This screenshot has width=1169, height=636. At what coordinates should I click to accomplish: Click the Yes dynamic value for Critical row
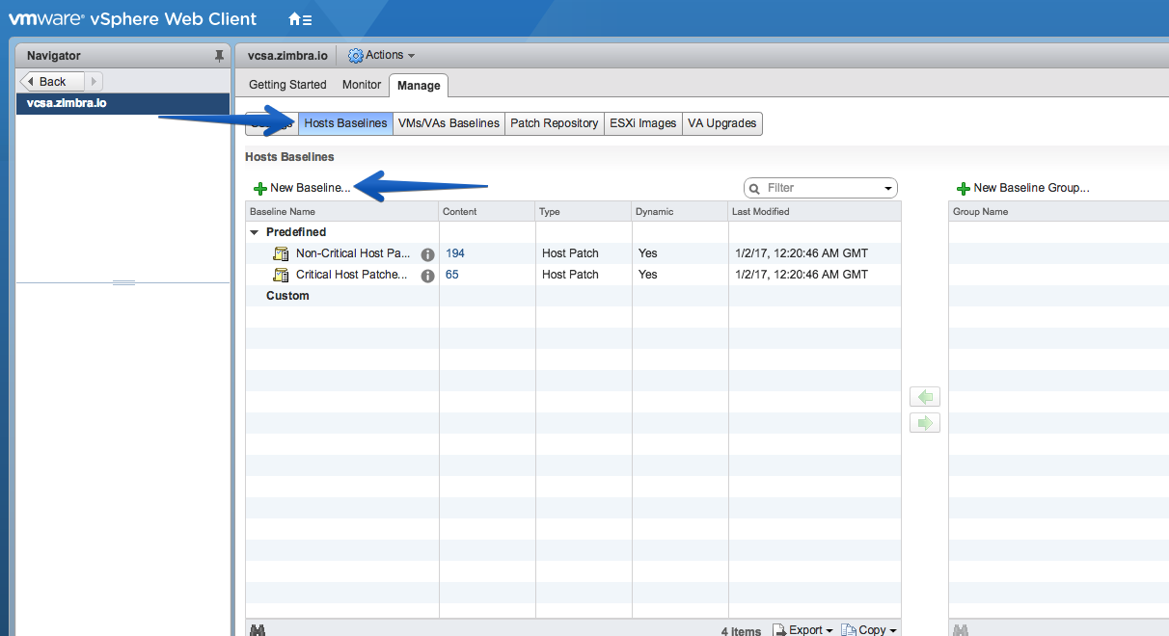[x=647, y=275]
